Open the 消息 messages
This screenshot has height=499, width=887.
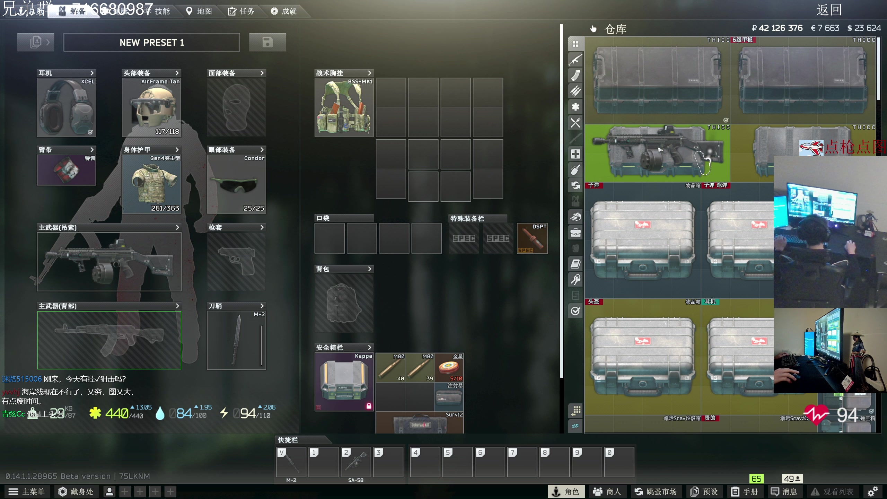click(784, 491)
